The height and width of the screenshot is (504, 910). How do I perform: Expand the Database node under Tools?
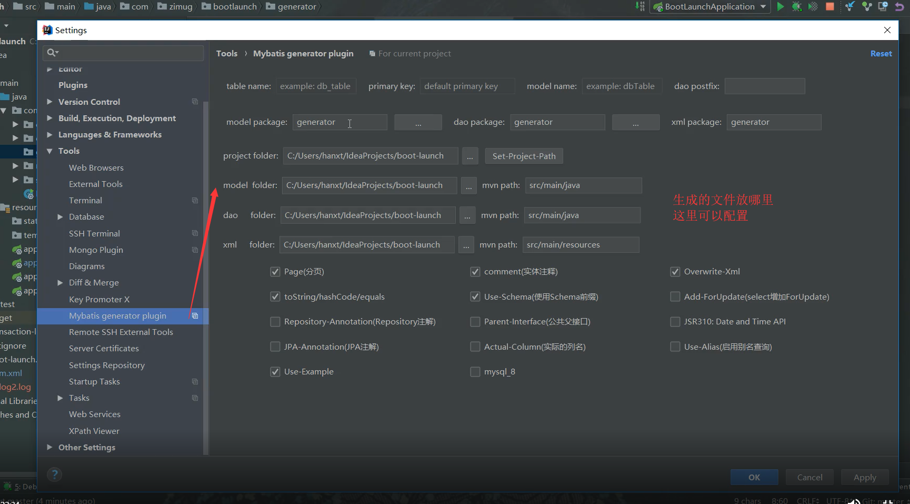[60, 217]
